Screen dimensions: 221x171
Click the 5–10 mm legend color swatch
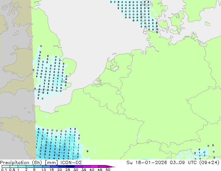38,166
